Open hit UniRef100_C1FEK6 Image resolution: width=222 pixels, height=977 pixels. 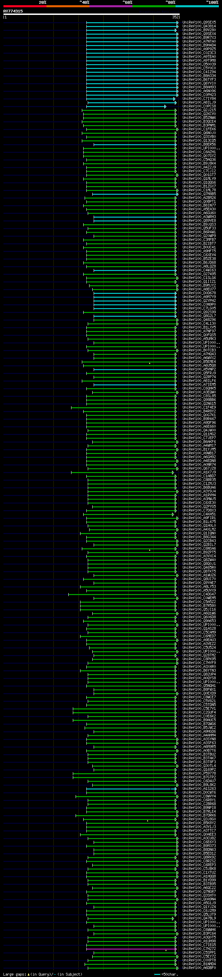click(199, 129)
